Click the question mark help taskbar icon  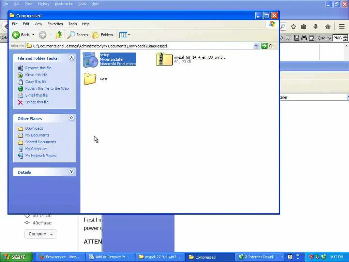pos(290,257)
